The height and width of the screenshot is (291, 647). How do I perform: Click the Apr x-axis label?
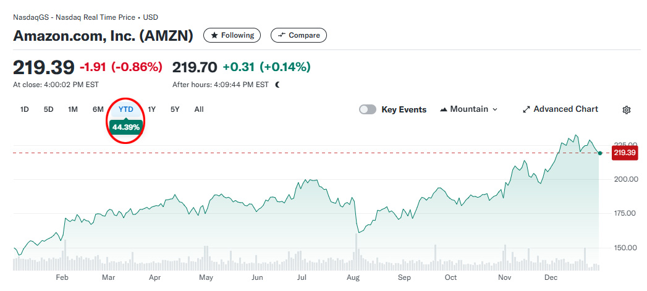[x=154, y=278]
